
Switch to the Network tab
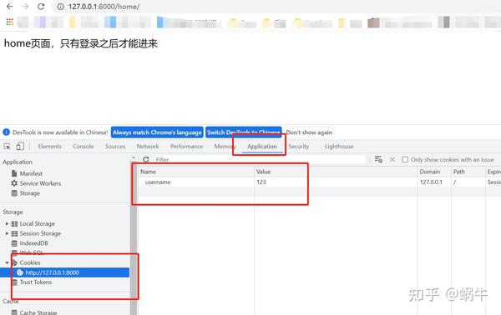click(148, 147)
